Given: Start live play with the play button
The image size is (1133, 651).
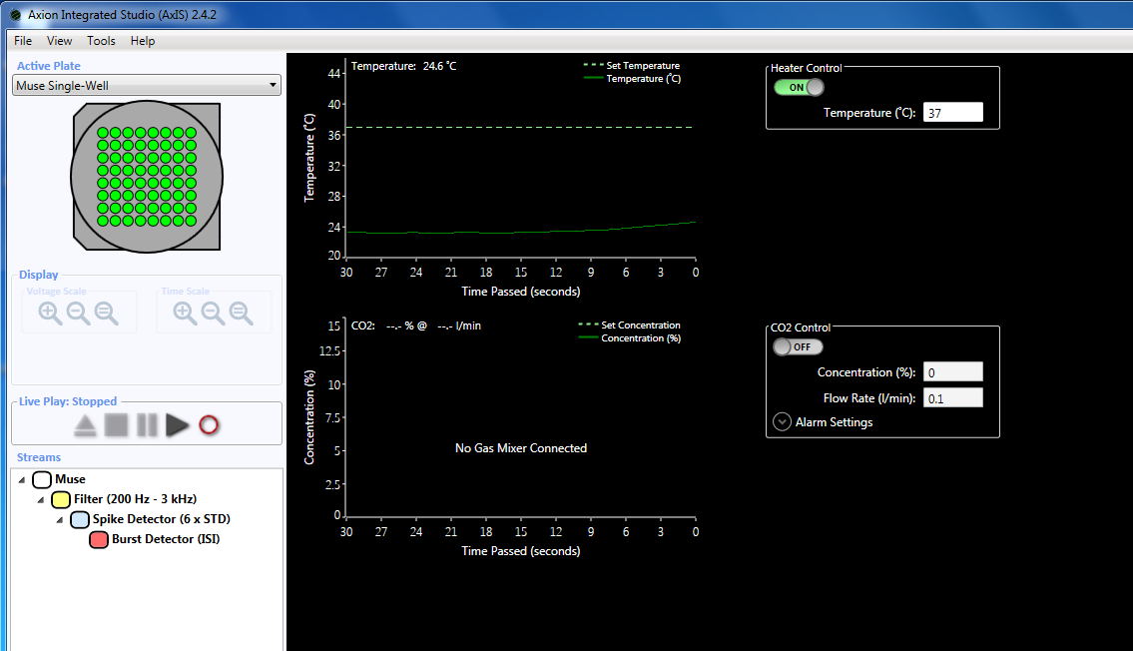Looking at the screenshot, I should click(x=178, y=425).
